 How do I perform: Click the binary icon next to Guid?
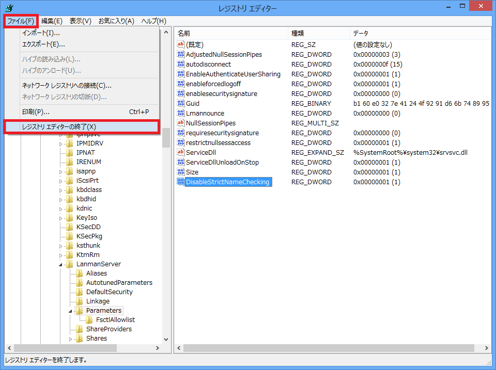[x=181, y=103]
